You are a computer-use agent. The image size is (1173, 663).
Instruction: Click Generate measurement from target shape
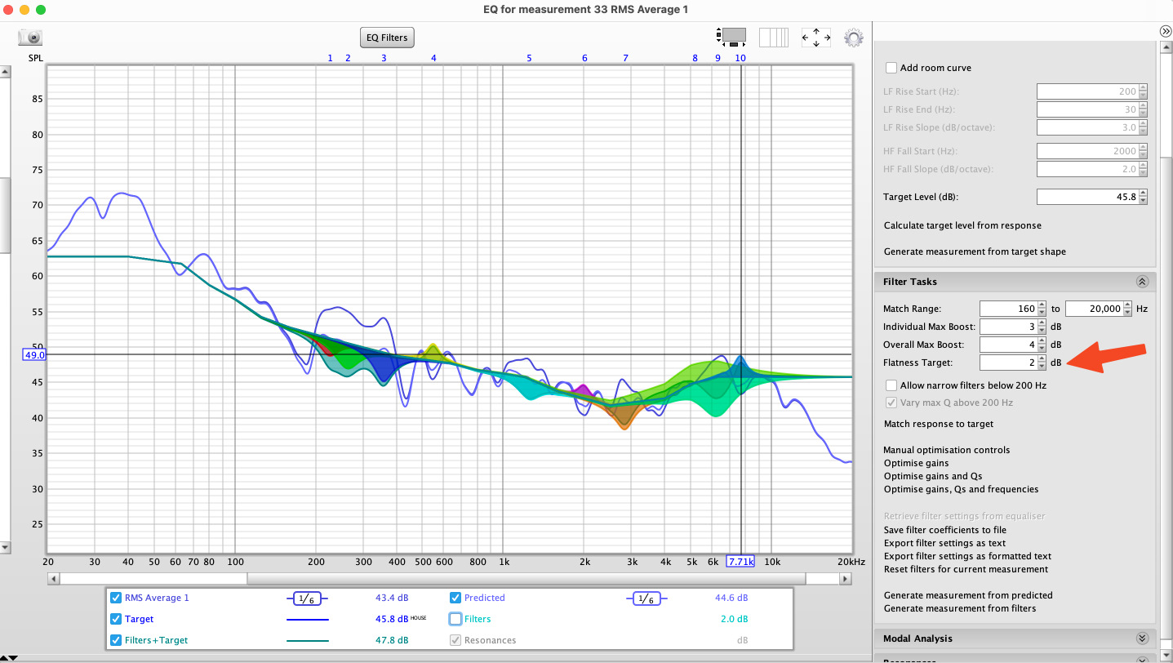pyautogui.click(x=975, y=251)
